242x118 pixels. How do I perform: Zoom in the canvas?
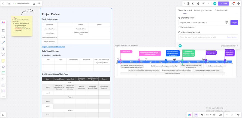tap(214, 115)
